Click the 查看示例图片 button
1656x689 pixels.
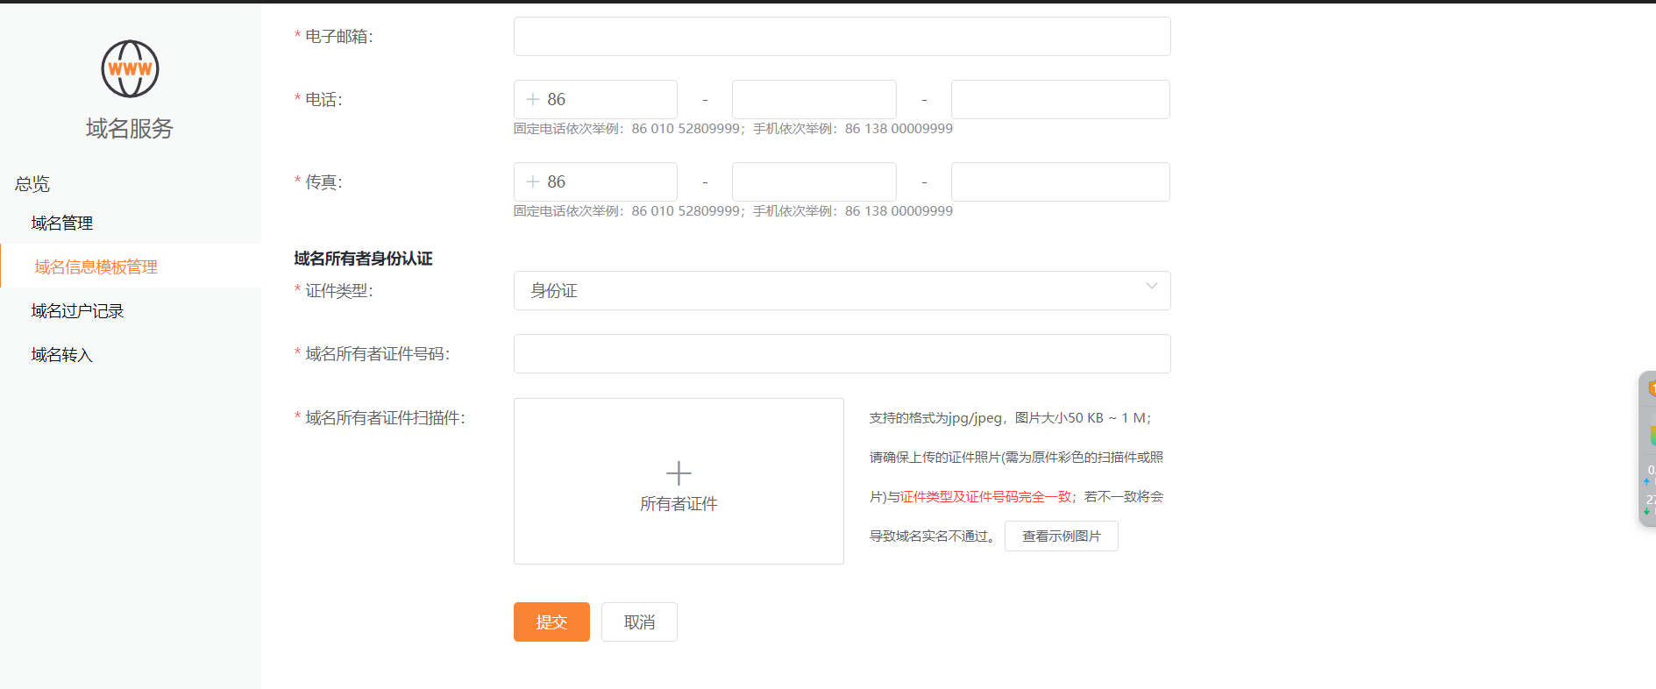tap(1061, 536)
